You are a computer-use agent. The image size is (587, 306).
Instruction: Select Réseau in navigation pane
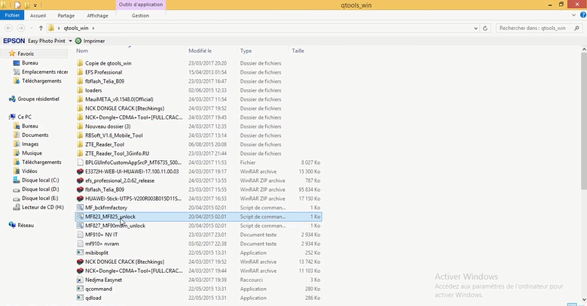[x=26, y=226]
